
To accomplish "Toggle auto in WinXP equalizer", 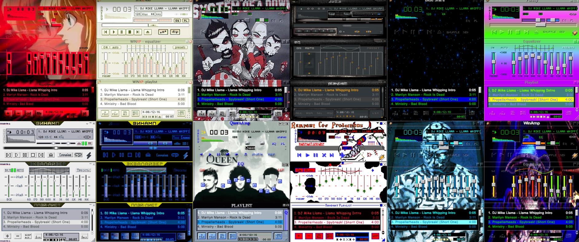I will pos(115,47).
